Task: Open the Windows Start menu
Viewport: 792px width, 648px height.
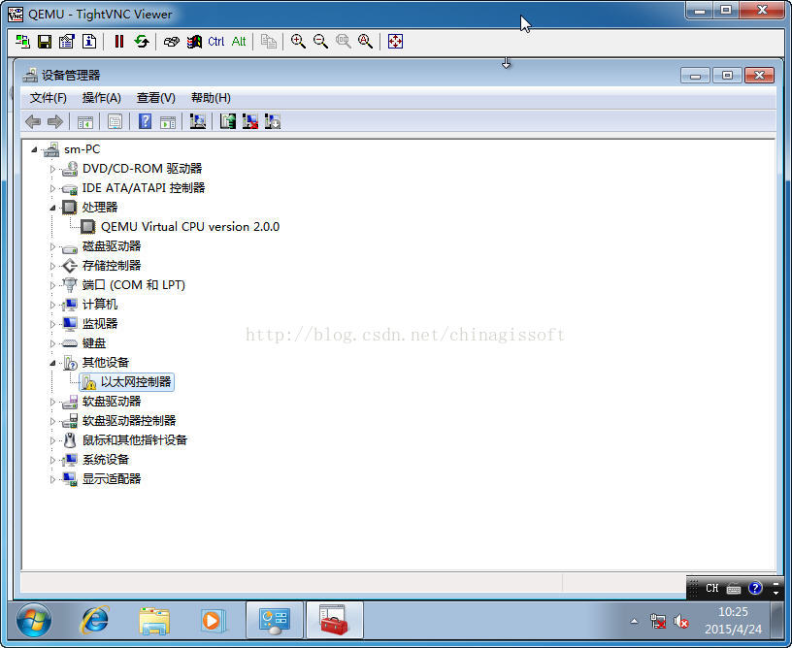Action: point(34,620)
